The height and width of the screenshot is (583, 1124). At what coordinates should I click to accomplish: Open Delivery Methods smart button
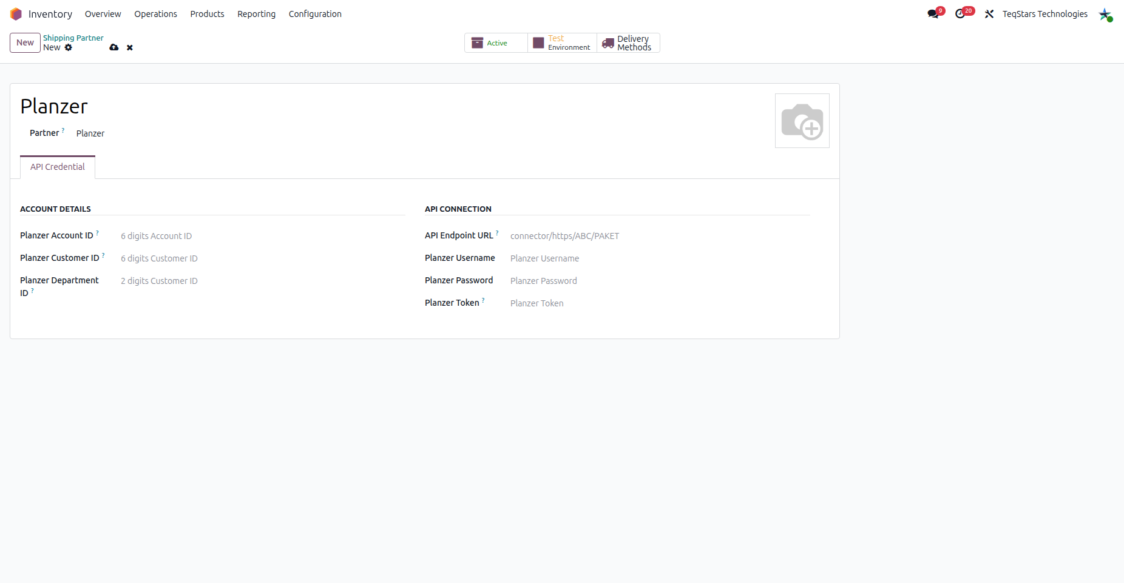pyautogui.click(x=628, y=43)
